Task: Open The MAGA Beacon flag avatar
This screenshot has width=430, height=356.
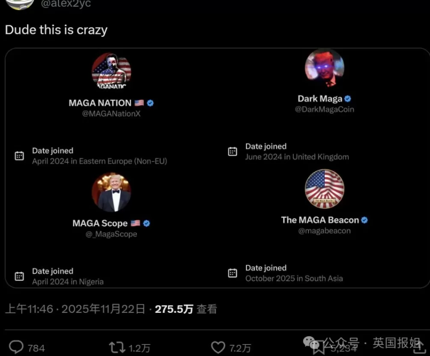Action: pyautogui.click(x=324, y=189)
